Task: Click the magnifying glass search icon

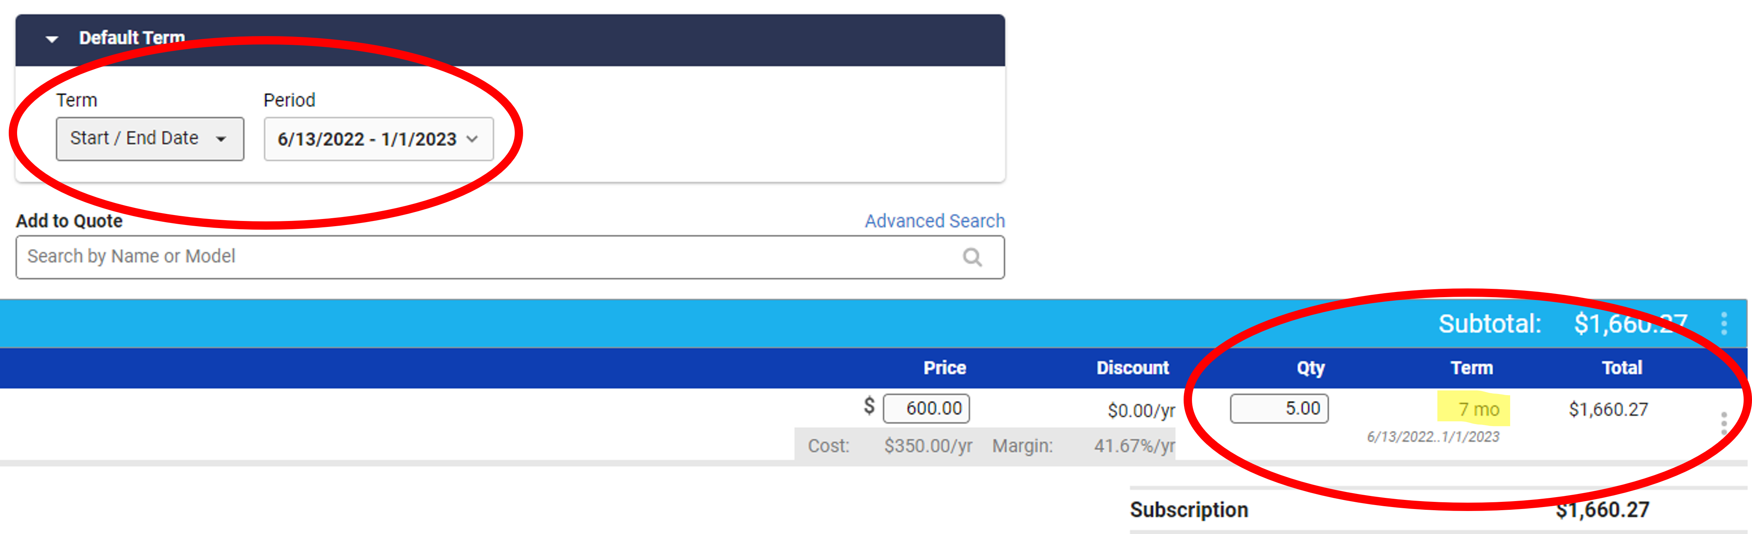Action: (x=973, y=257)
